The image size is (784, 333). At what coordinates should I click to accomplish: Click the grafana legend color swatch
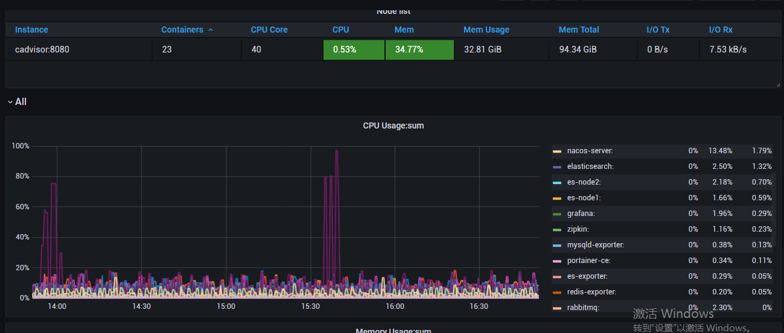557,214
